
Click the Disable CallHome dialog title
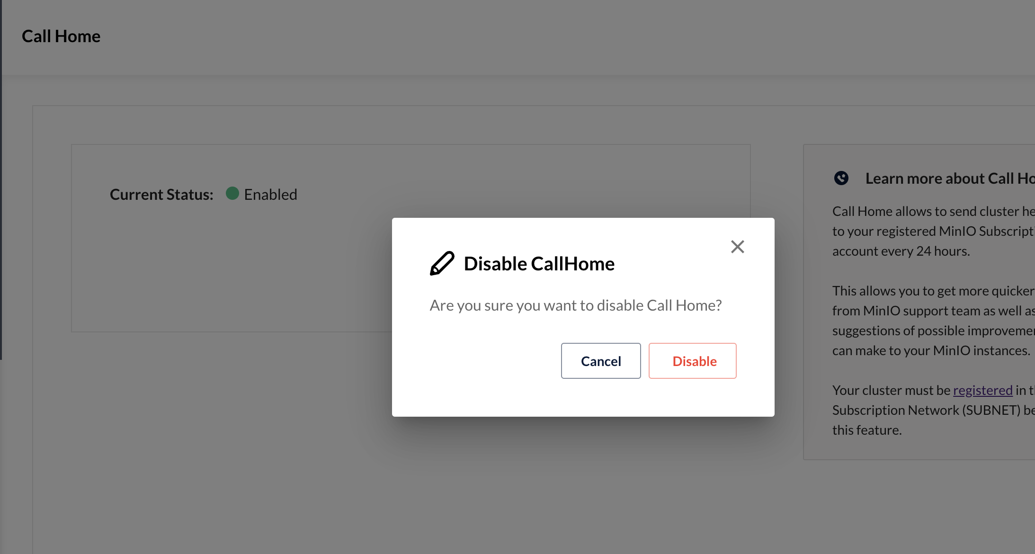[539, 264]
